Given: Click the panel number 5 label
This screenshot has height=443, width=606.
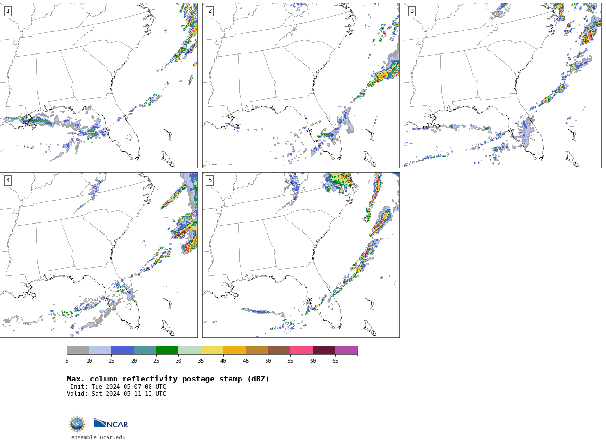Looking at the screenshot, I should click(210, 180).
